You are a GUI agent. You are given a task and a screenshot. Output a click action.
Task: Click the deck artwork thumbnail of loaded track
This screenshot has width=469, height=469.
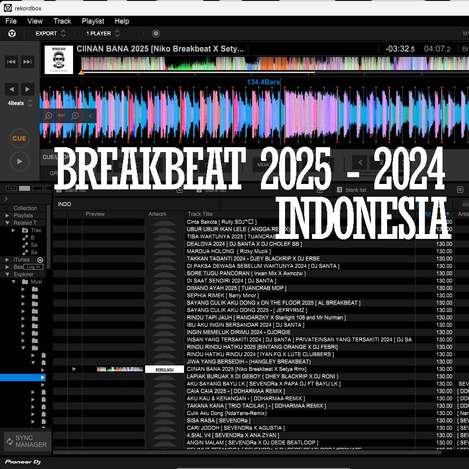[x=59, y=59]
